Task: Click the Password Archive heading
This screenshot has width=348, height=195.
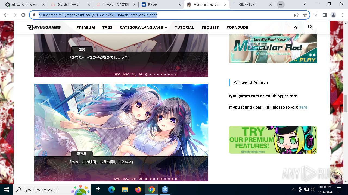Action: coord(250,82)
